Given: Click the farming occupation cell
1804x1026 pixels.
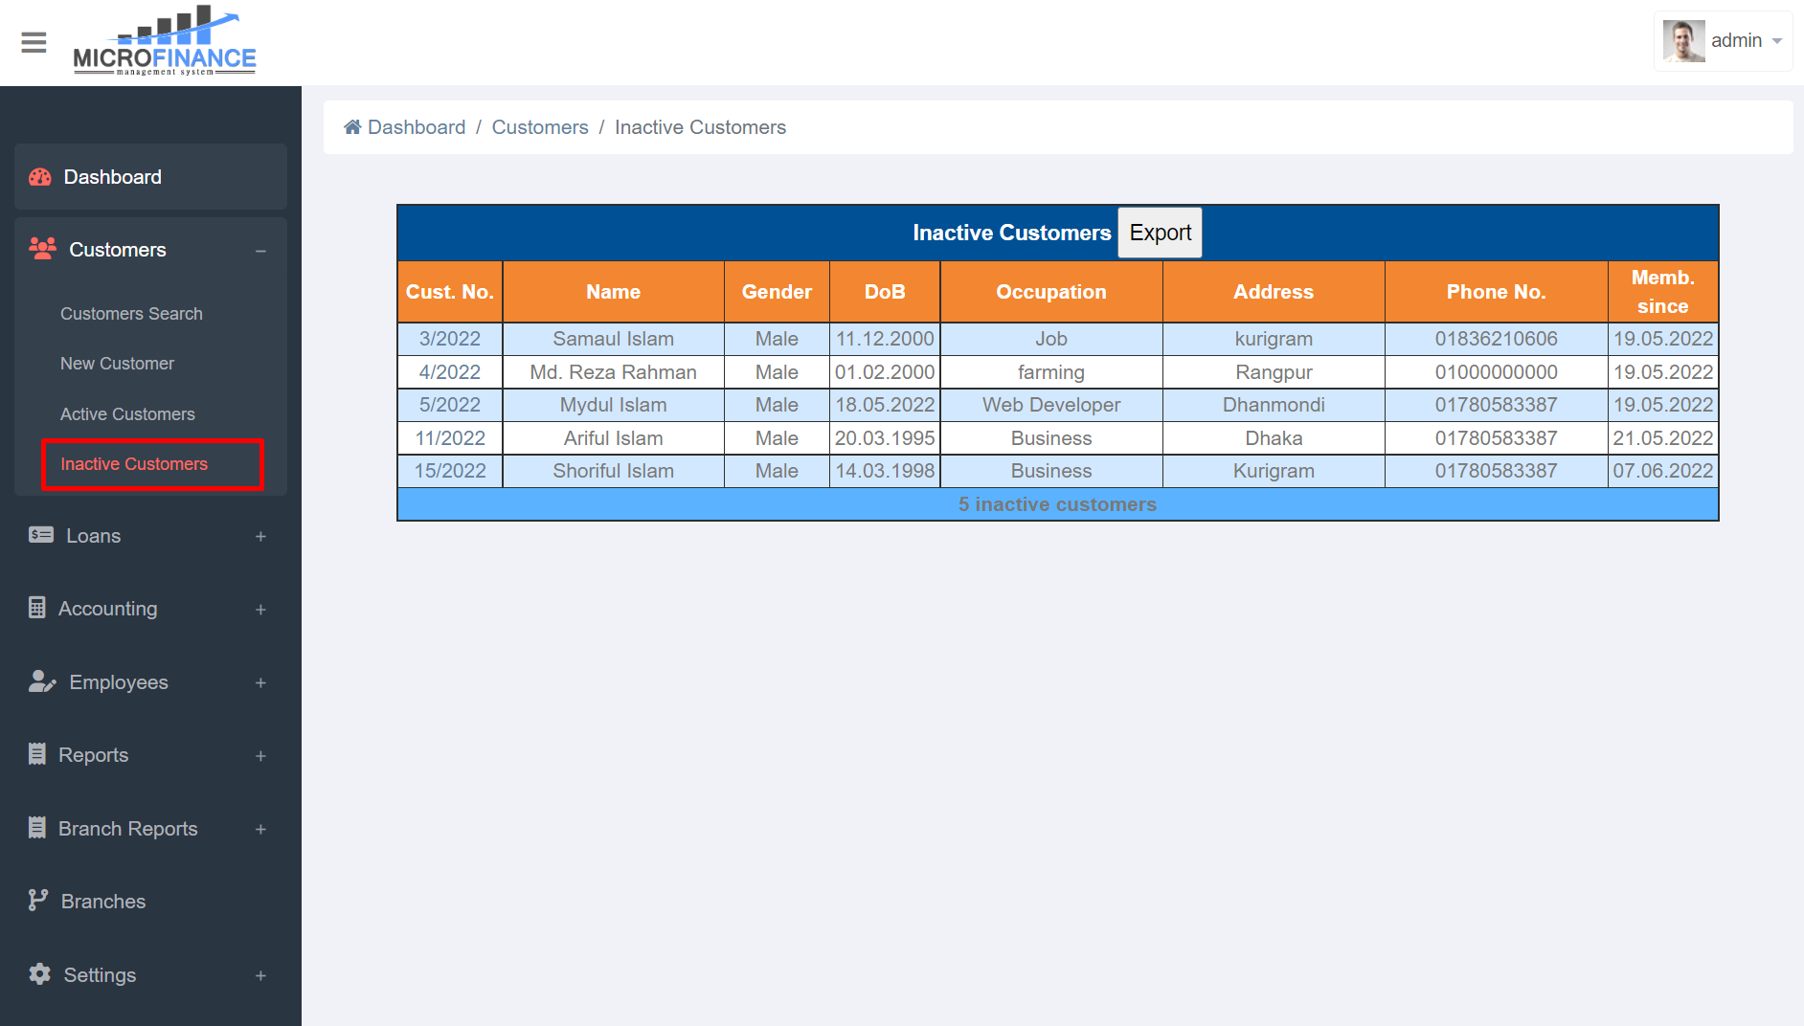Looking at the screenshot, I should (x=1051, y=372).
